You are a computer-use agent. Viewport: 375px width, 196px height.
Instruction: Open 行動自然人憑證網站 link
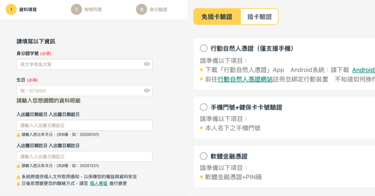coord(245,79)
